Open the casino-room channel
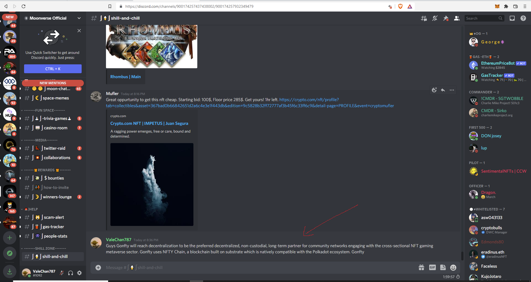 [x=53, y=128]
